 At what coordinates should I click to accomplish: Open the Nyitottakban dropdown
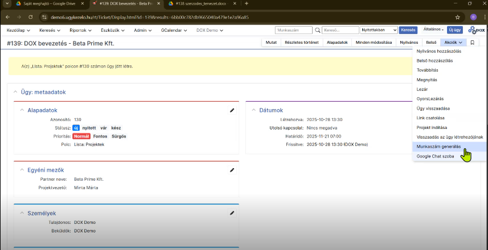378,30
